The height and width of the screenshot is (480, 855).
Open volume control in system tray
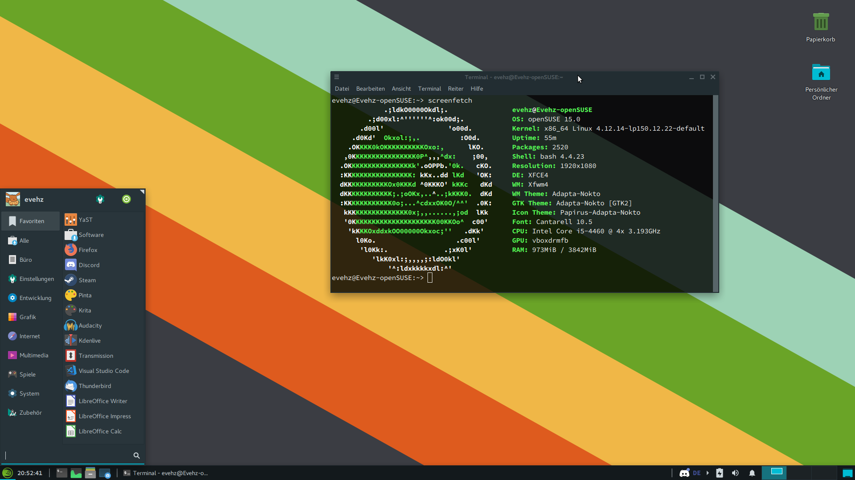tap(735, 473)
